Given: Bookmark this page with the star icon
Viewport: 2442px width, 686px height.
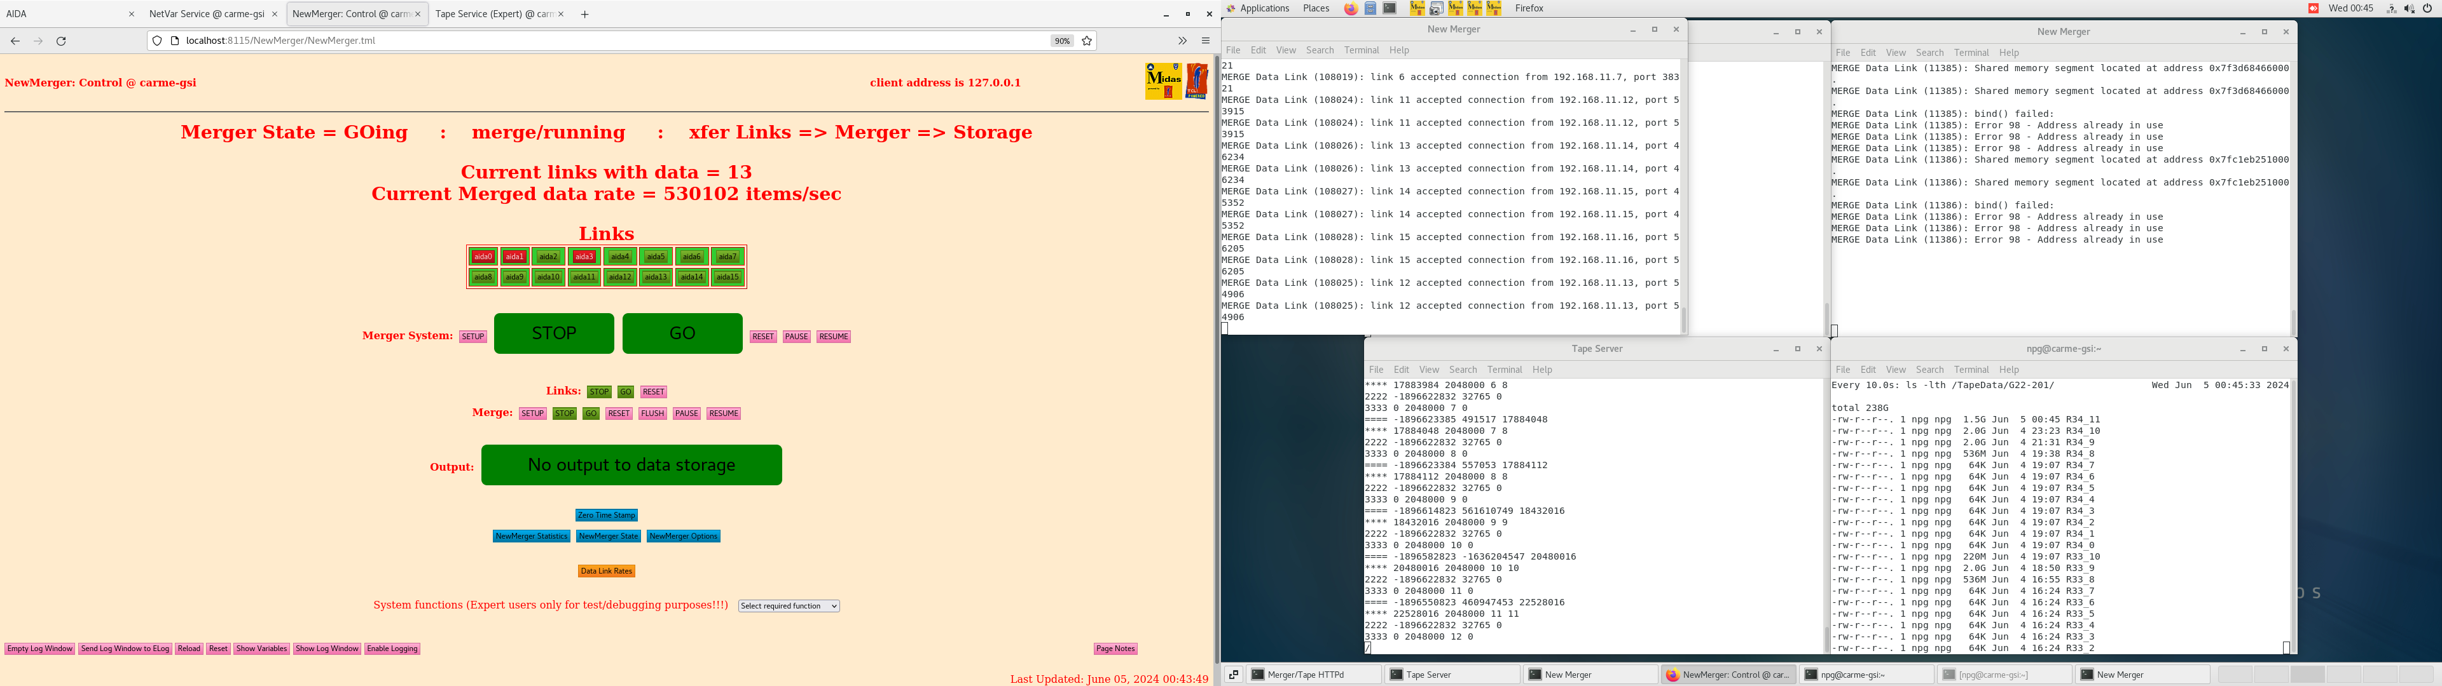Looking at the screenshot, I should click(x=1087, y=41).
